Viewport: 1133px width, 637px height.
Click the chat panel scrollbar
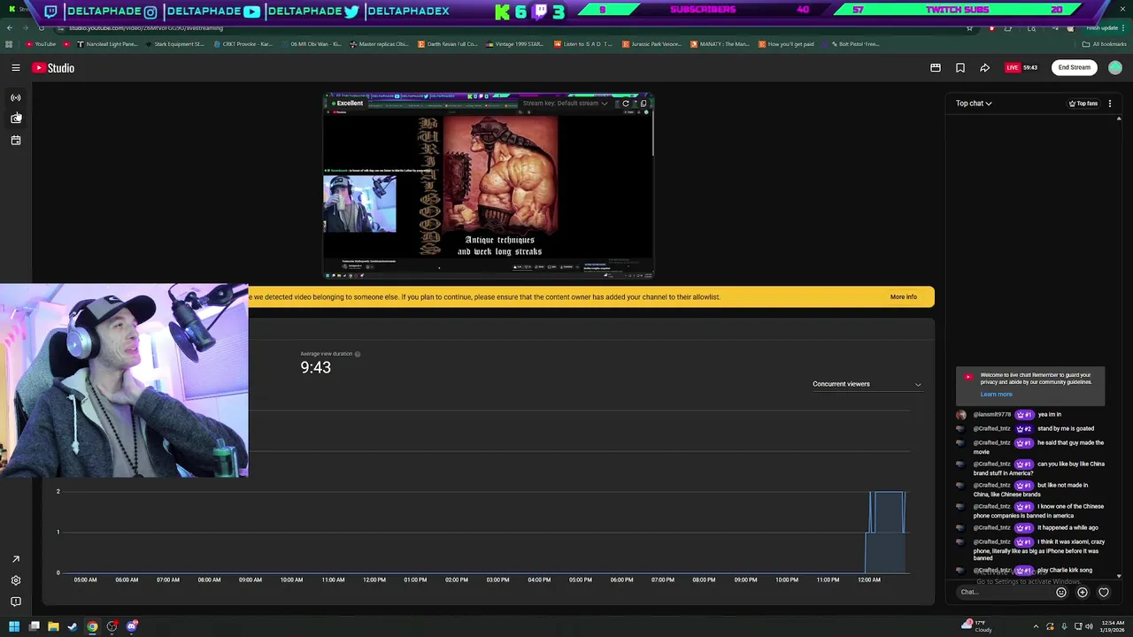click(1119, 345)
